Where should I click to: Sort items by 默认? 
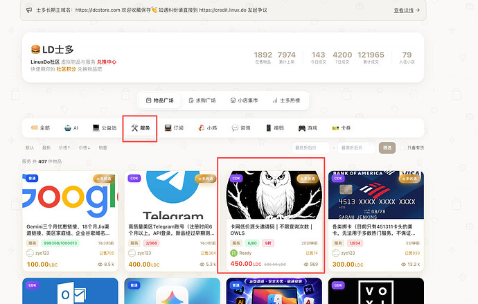pyautogui.click(x=30, y=147)
